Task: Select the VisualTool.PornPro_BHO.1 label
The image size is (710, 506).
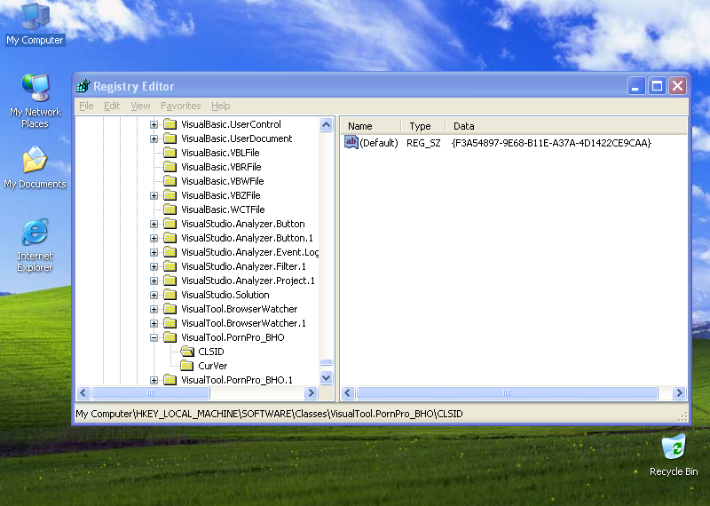Action: click(x=237, y=380)
